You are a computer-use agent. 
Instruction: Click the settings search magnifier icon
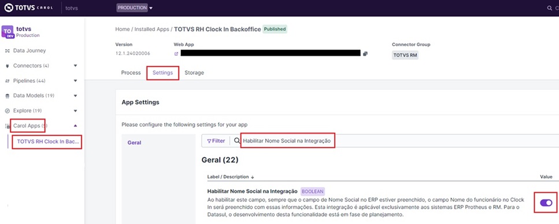coord(236,141)
